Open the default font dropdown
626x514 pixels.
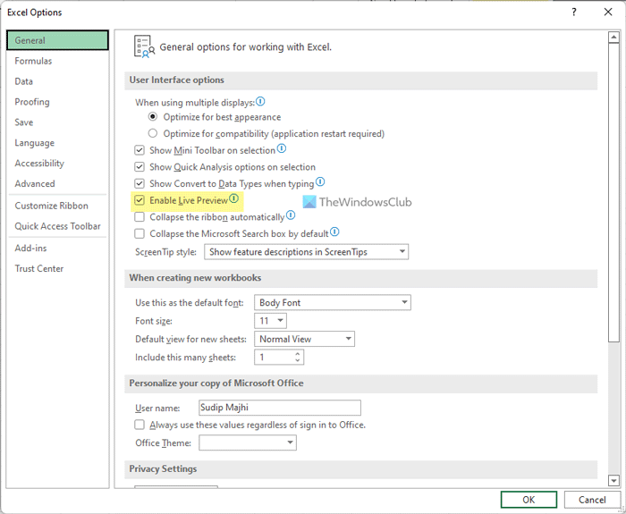coord(333,302)
